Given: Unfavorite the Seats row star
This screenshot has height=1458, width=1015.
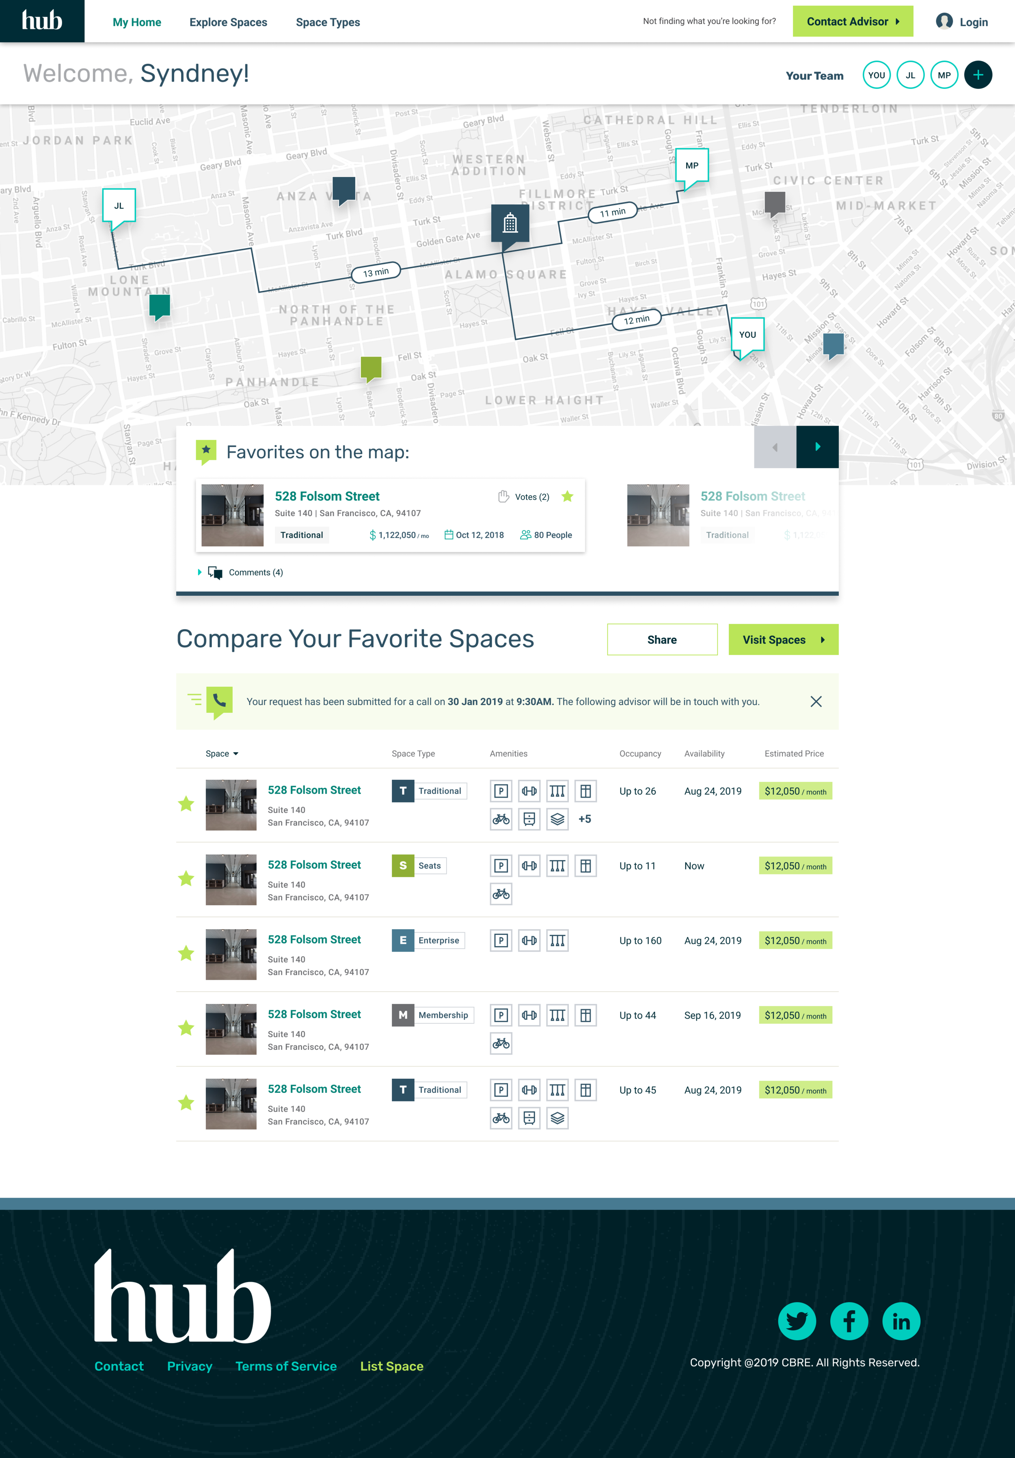Looking at the screenshot, I should 186,879.
